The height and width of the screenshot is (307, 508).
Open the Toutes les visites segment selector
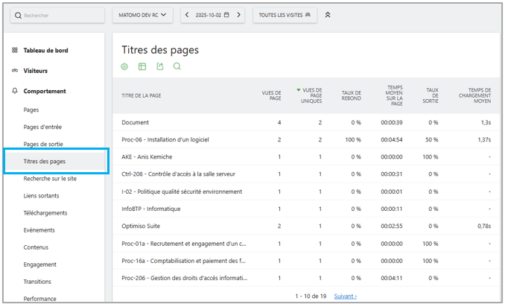click(285, 14)
